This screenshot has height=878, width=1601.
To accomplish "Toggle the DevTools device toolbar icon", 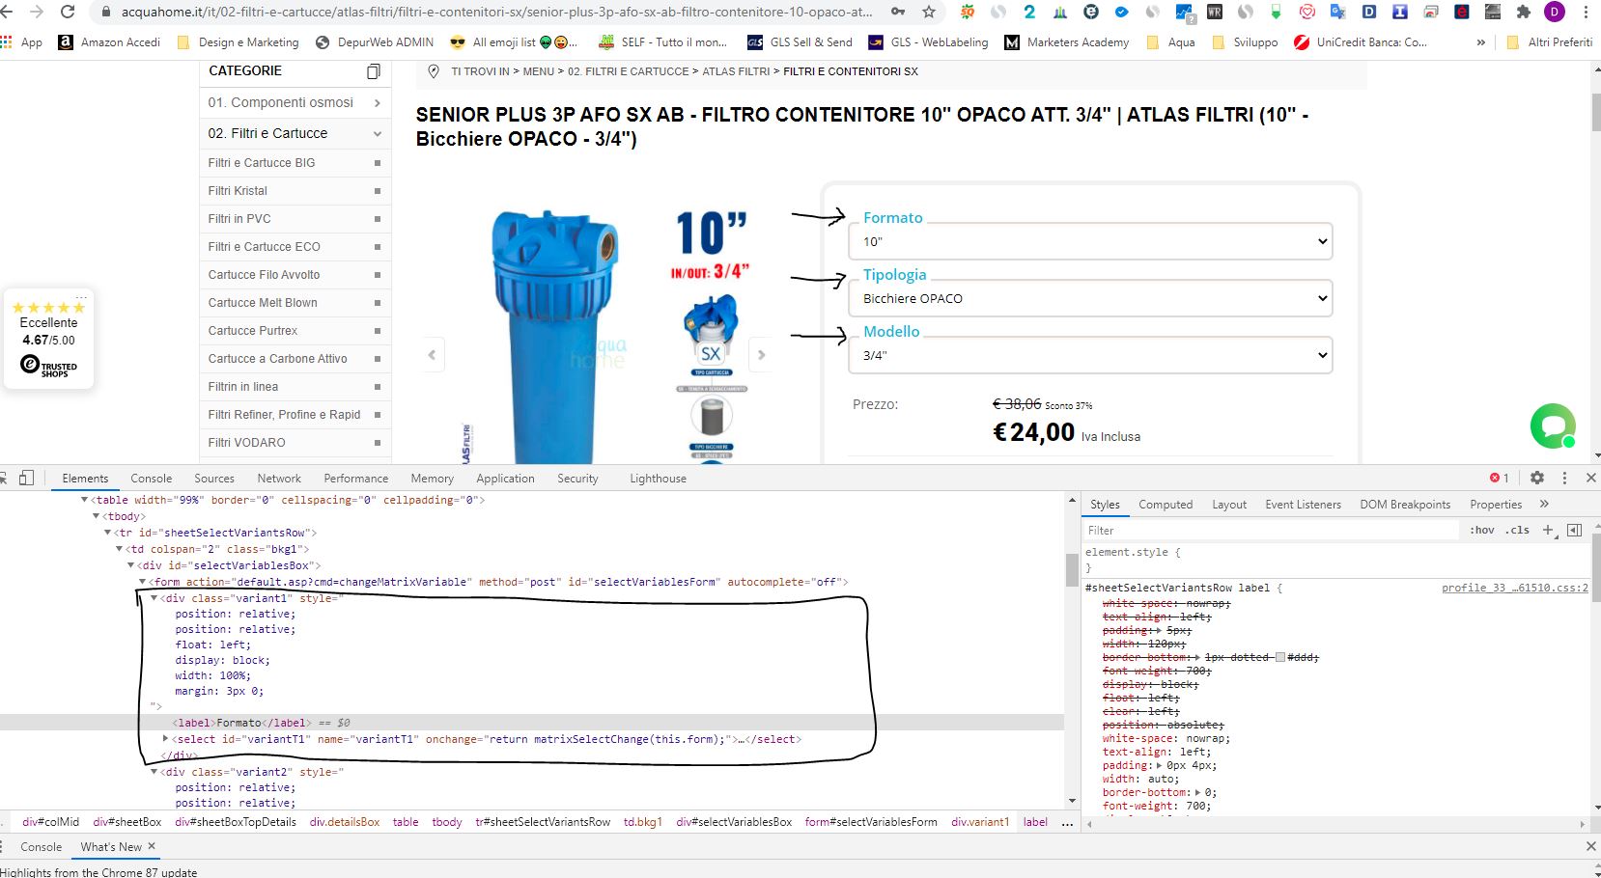I will tap(26, 478).
